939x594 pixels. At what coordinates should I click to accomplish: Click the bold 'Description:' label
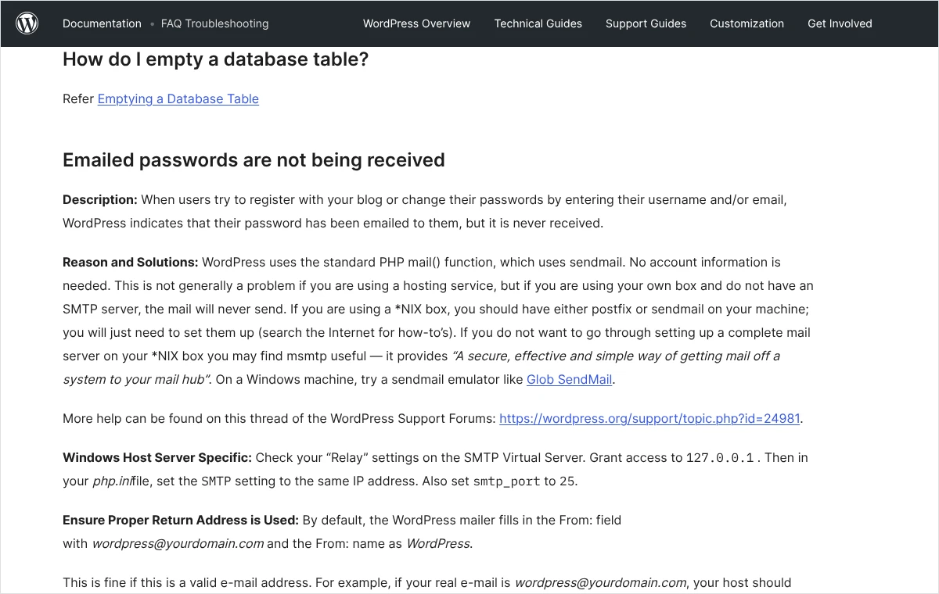(100, 199)
